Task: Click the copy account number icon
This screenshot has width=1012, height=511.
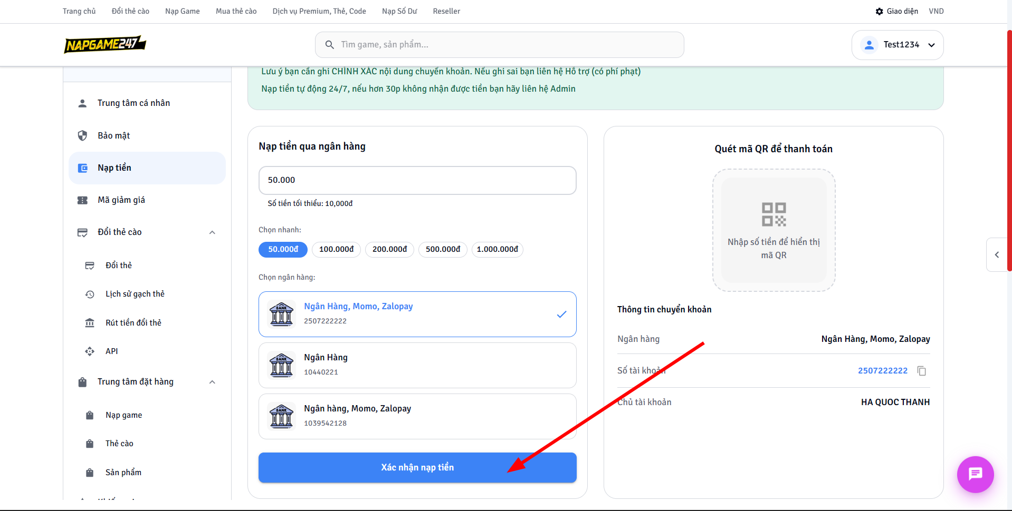Action: click(922, 371)
